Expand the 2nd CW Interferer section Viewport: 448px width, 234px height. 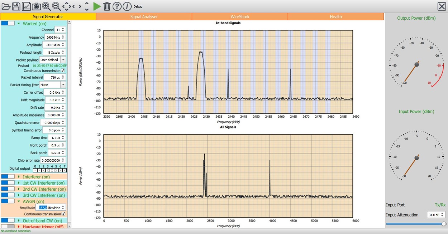point(19,189)
